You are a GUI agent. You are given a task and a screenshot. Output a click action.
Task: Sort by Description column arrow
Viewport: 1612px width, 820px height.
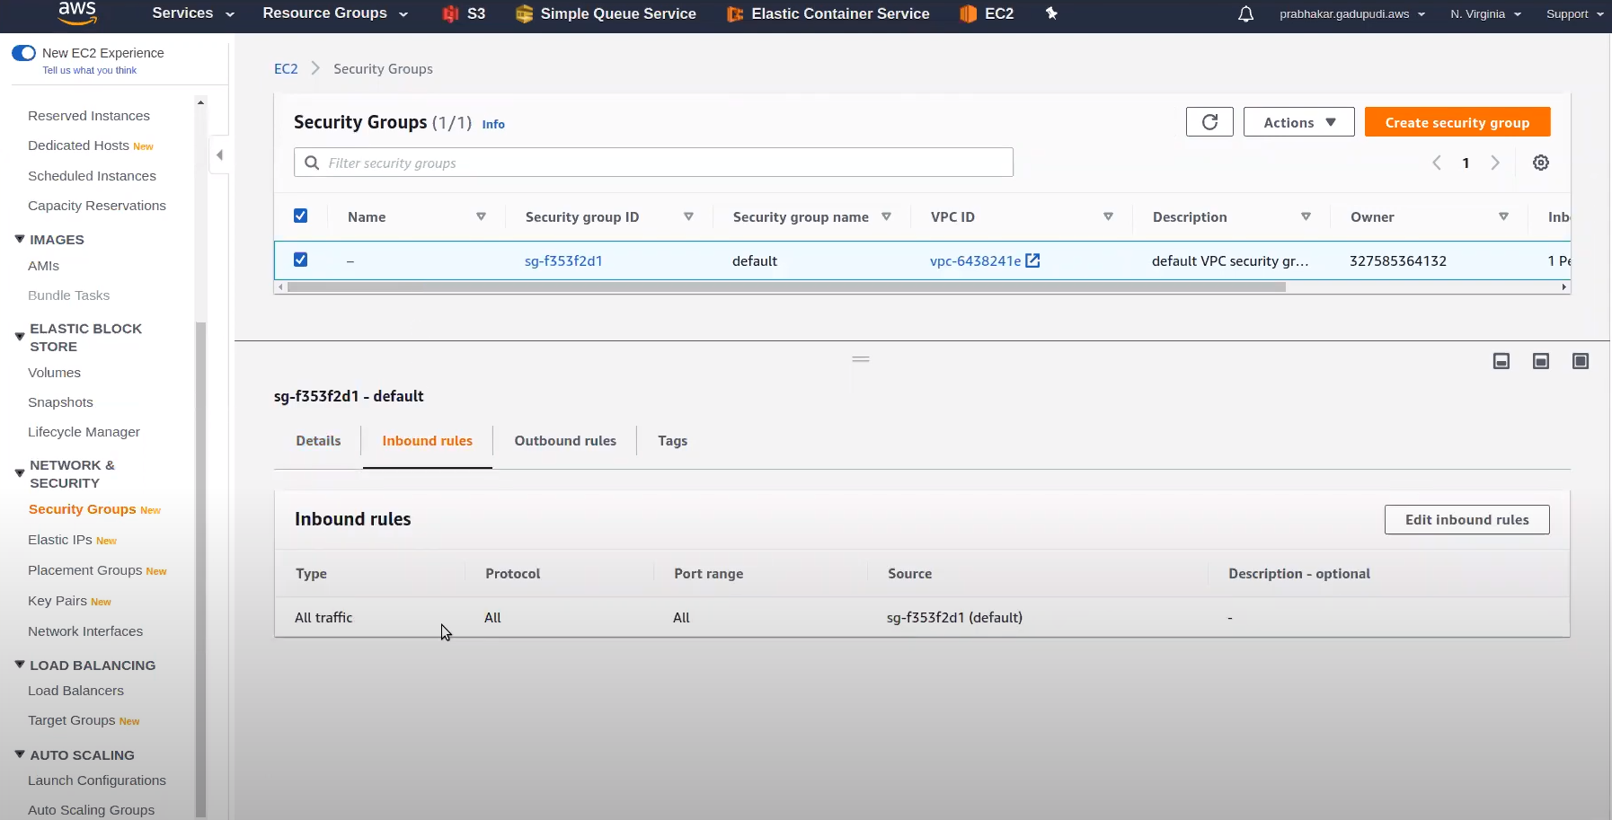(x=1306, y=216)
